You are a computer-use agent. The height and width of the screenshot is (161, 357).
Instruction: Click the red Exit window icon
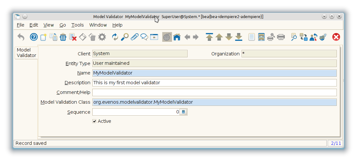pyautogui.click(x=336, y=37)
